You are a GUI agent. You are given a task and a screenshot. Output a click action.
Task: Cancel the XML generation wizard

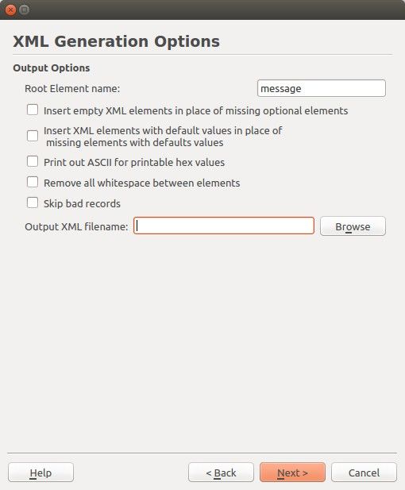[x=364, y=473]
